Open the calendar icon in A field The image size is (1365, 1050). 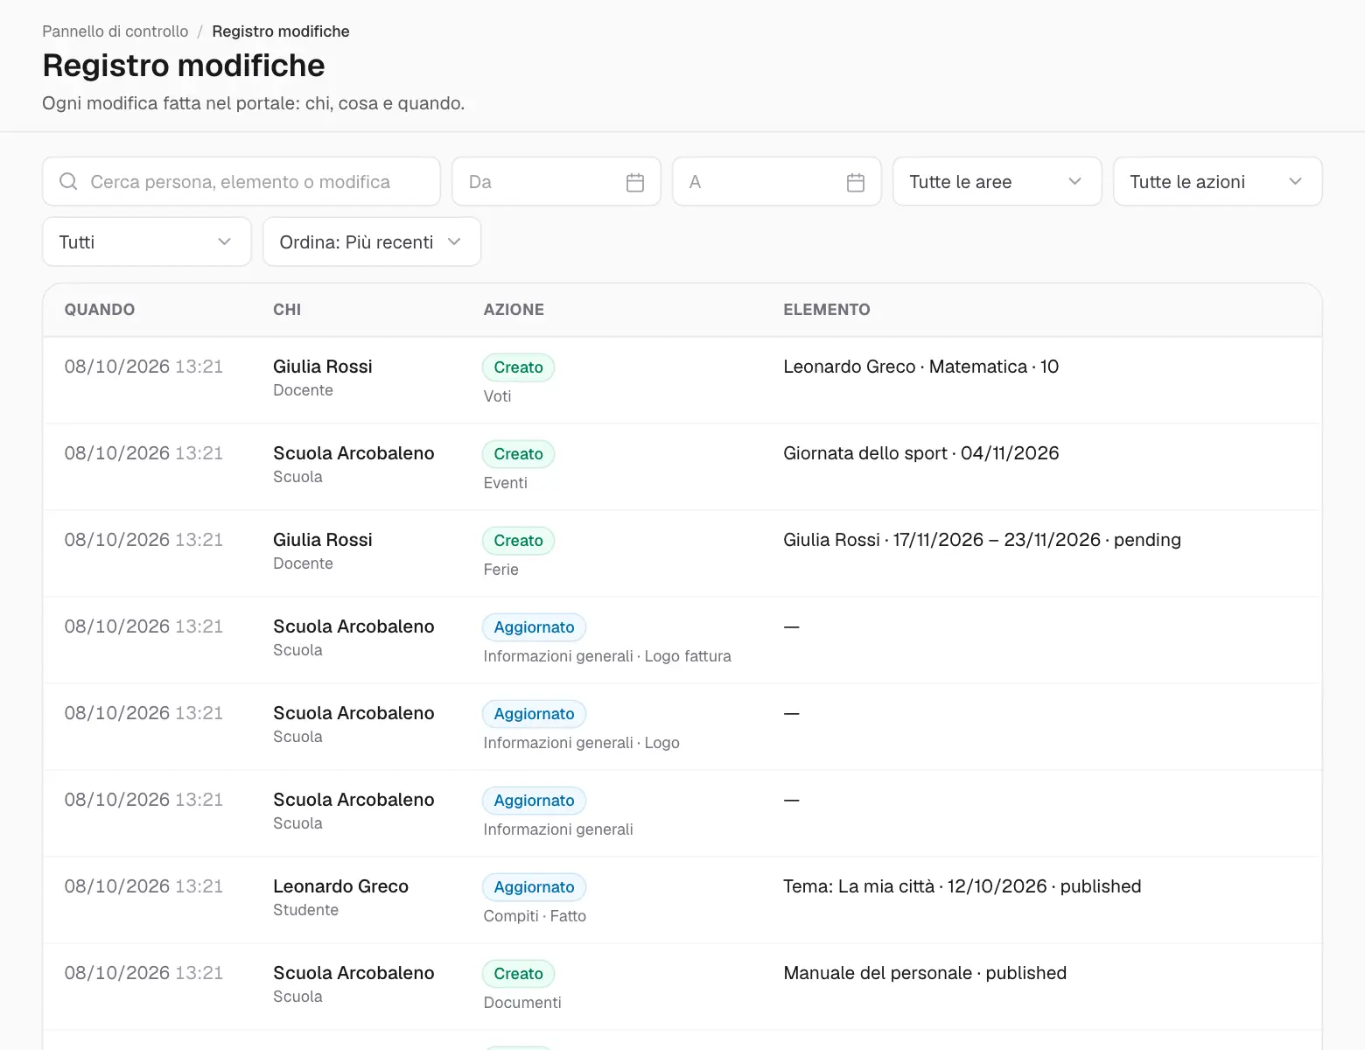pos(856,182)
